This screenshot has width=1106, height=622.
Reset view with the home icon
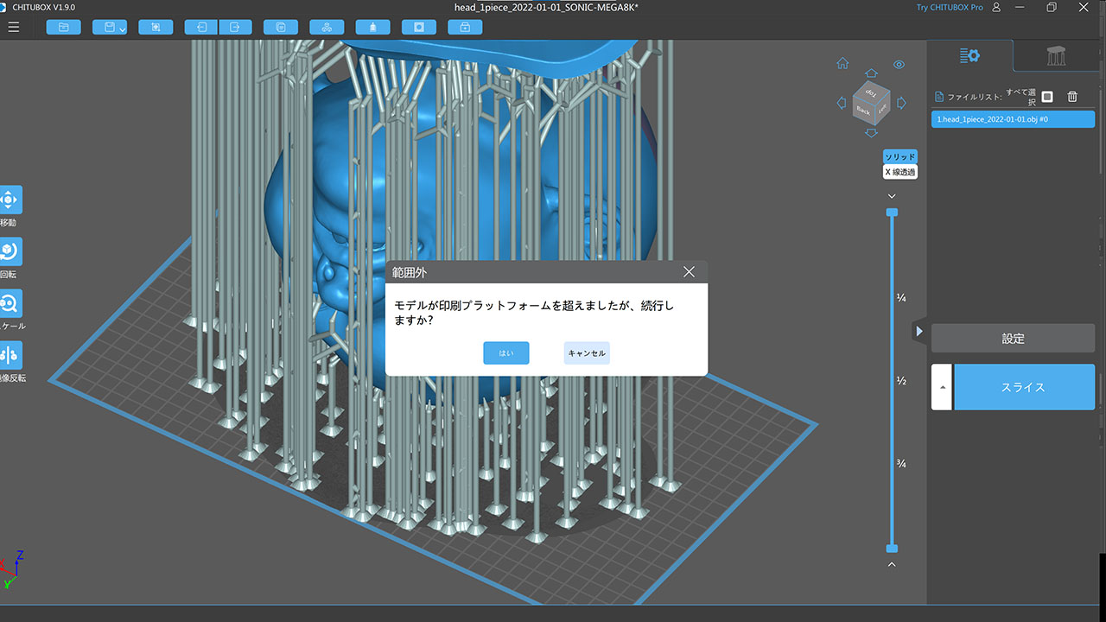842,64
